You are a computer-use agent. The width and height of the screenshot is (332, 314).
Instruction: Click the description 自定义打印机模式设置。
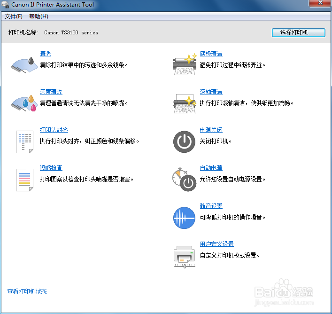(x=230, y=255)
